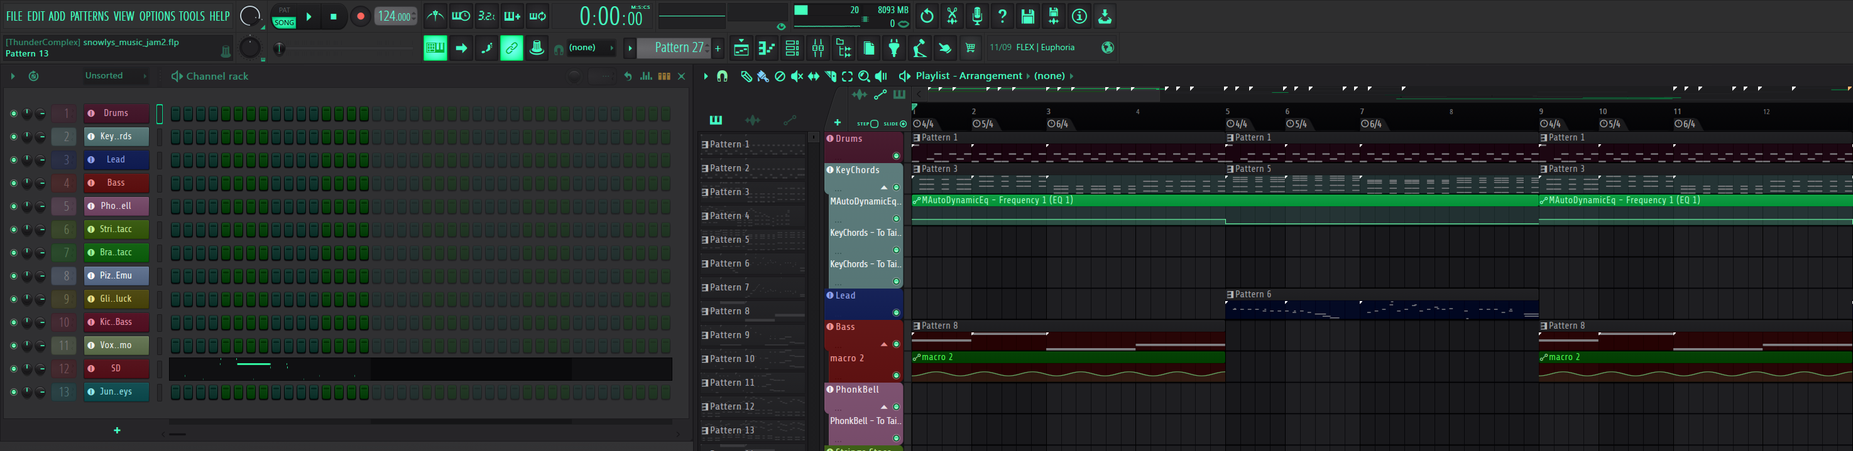Adjust the 124.000 tempo field
Viewport: 1853px width, 451px height.
[396, 16]
